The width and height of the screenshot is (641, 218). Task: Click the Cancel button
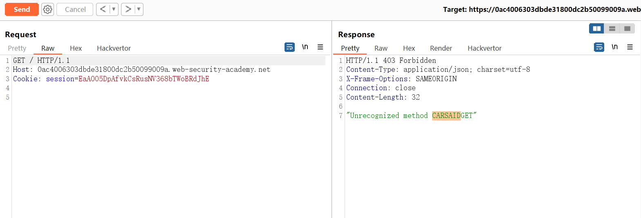pos(75,9)
